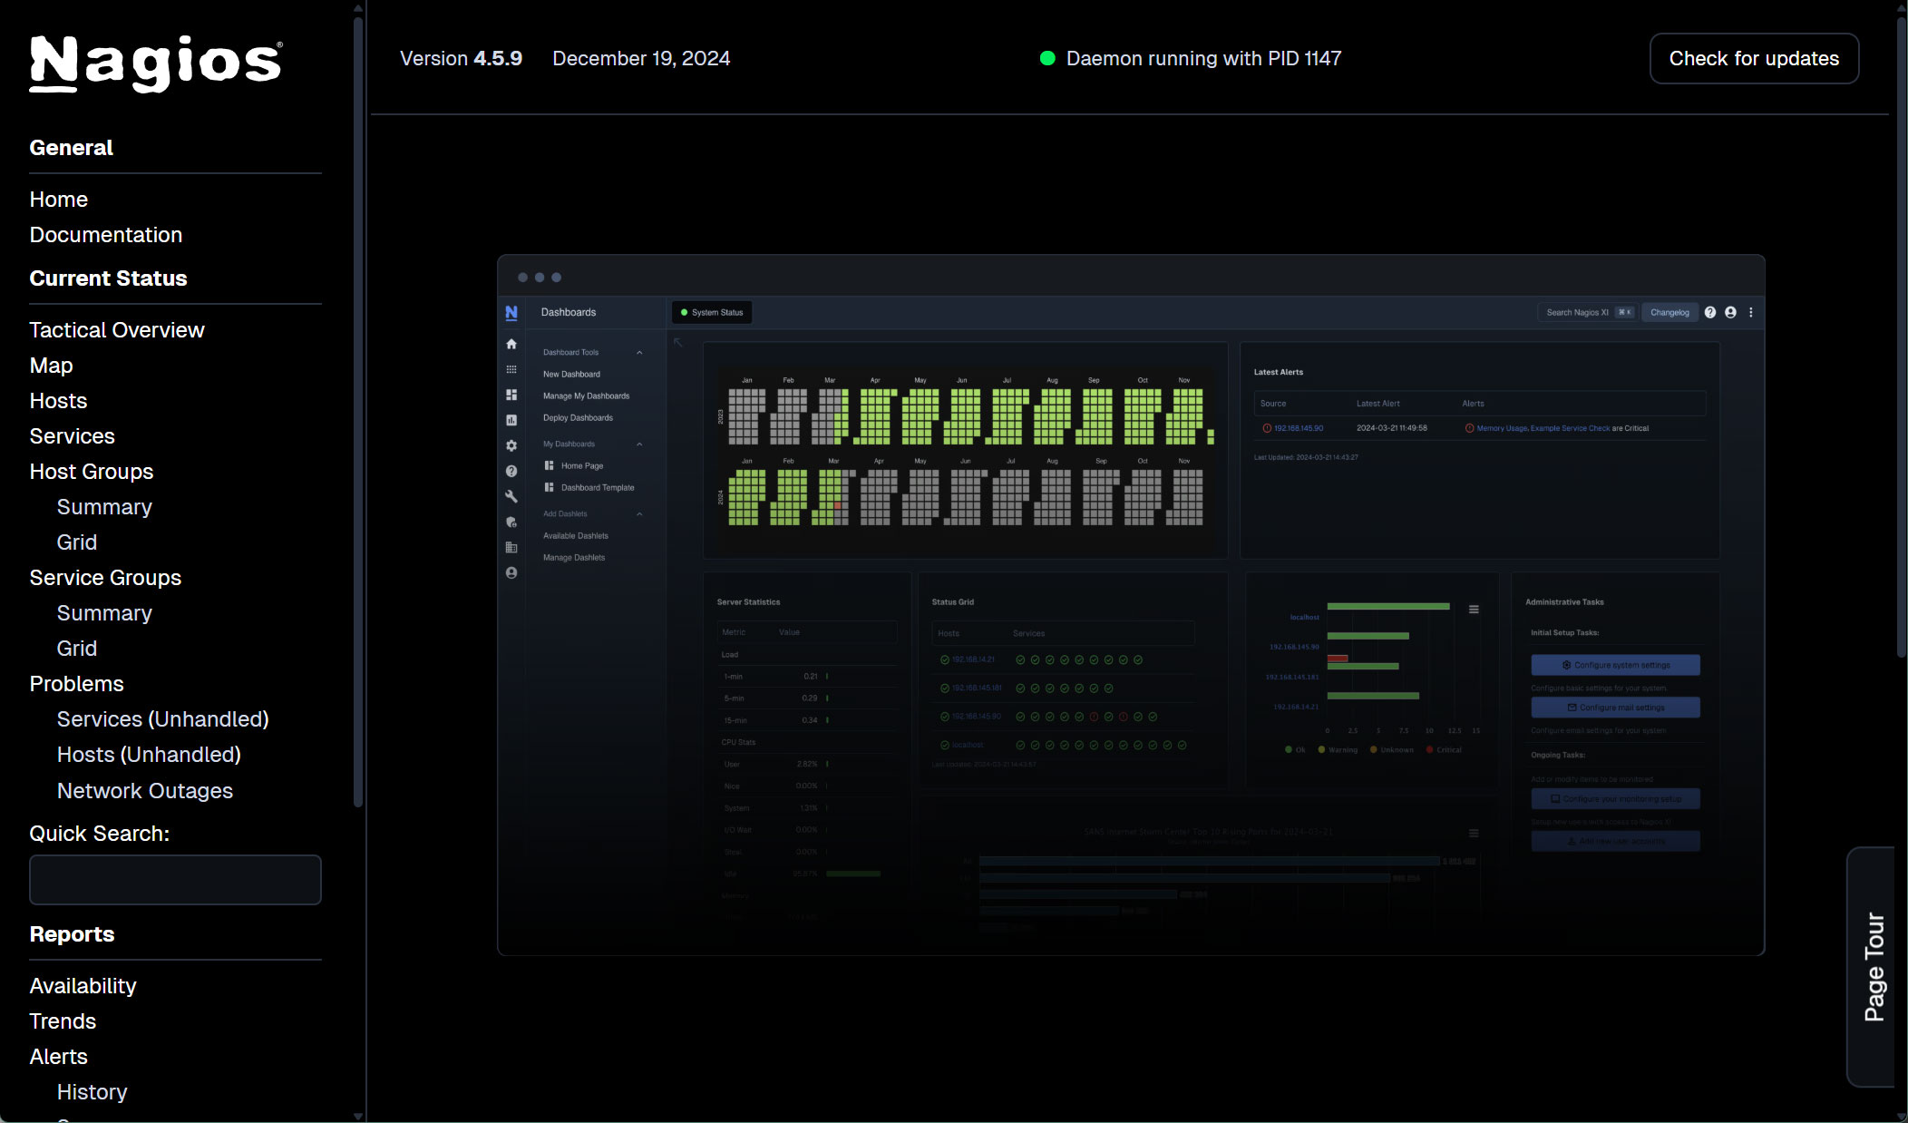
Task: Click the sidebar scrollbar up arrow
Action: pos(358,8)
